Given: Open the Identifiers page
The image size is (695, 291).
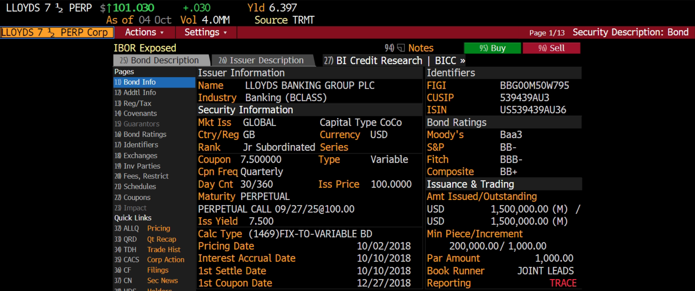Looking at the screenshot, I should pyautogui.click(x=154, y=145).
